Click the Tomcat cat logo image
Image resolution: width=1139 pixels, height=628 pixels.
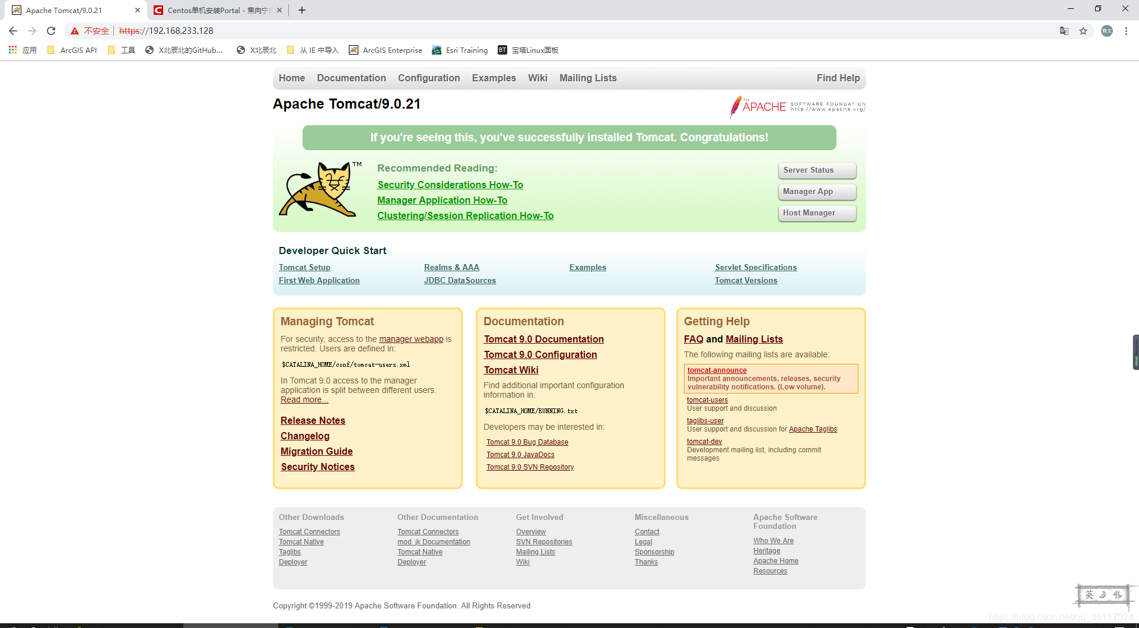pyautogui.click(x=320, y=189)
